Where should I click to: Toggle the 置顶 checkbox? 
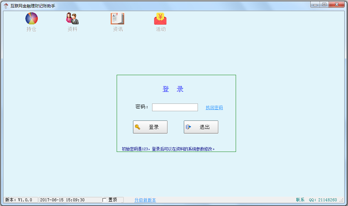pyautogui.click(x=104, y=200)
